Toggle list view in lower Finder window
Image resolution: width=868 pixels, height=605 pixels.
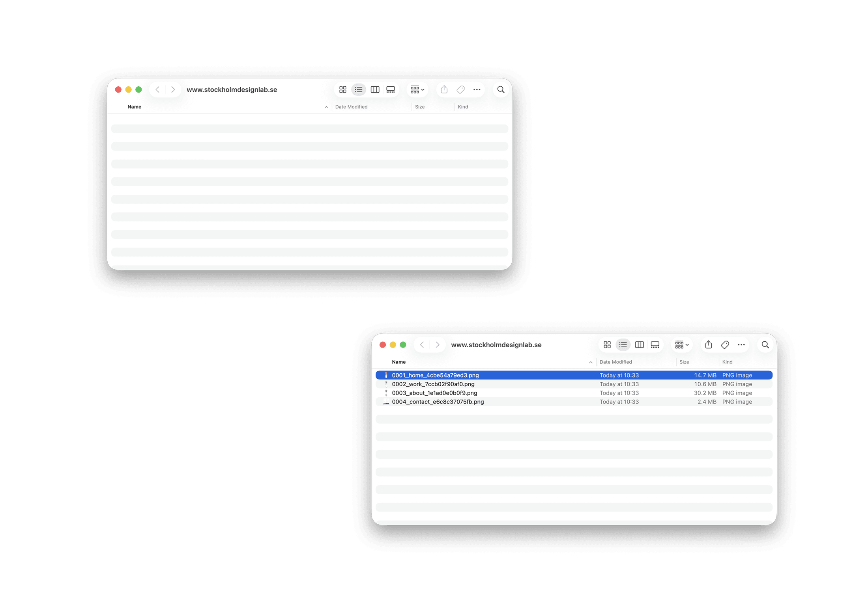pyautogui.click(x=623, y=345)
